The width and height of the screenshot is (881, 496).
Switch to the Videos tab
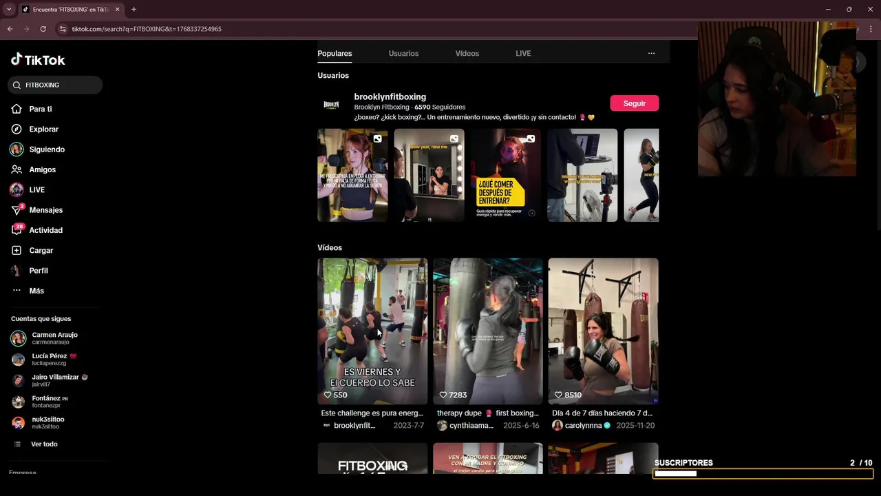coord(467,53)
